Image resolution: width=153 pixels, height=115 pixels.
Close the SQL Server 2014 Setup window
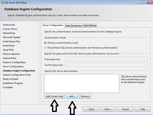(x=149, y=2)
